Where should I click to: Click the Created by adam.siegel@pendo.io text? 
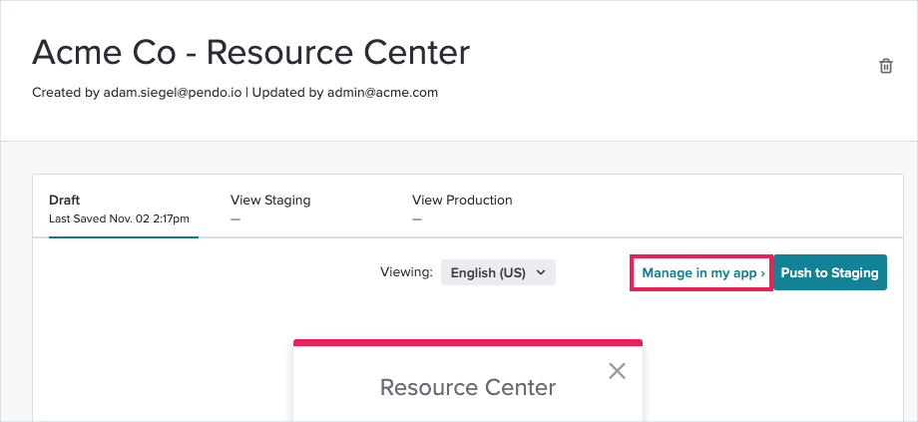tap(137, 93)
